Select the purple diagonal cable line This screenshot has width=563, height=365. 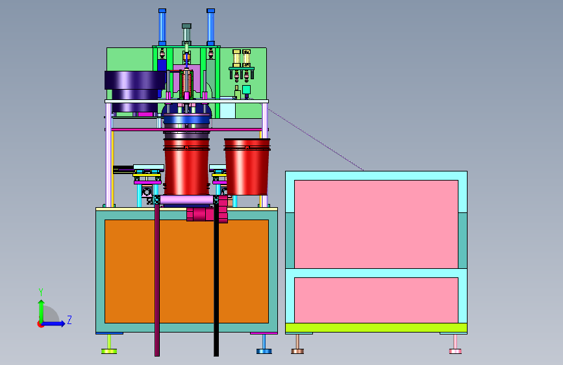click(x=316, y=140)
